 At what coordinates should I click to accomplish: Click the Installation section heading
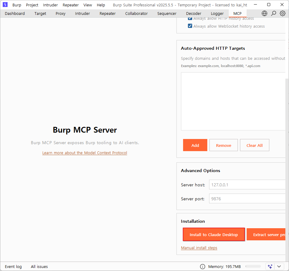(x=193, y=221)
